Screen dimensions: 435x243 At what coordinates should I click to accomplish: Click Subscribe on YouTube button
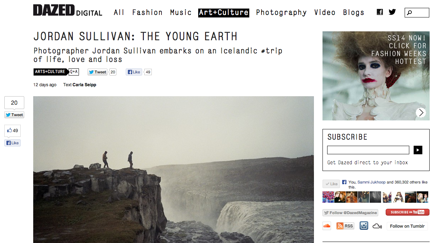pos(407,212)
